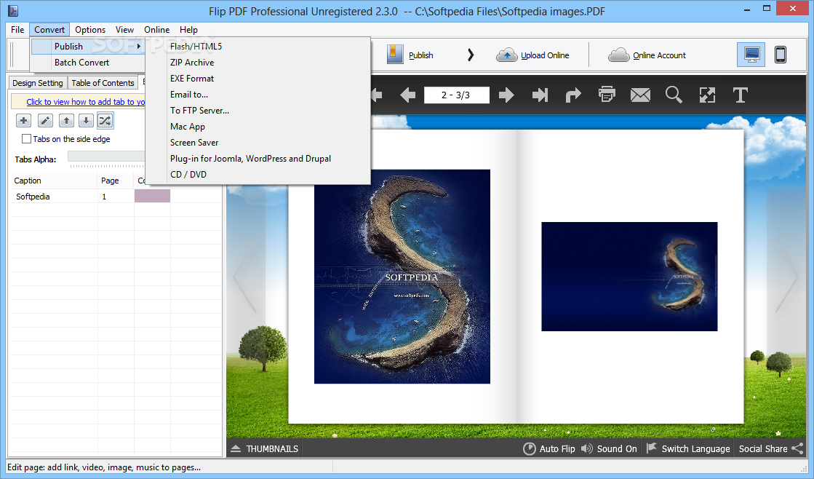Viewport: 814px width, 479px height.
Task: Click the Page column header
Action: (116, 181)
